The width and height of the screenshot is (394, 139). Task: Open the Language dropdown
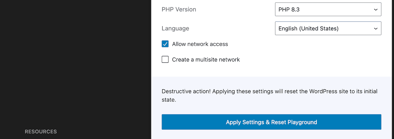point(328,28)
